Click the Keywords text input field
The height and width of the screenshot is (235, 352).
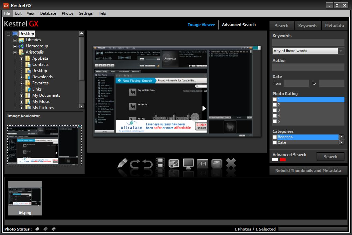[308, 43]
